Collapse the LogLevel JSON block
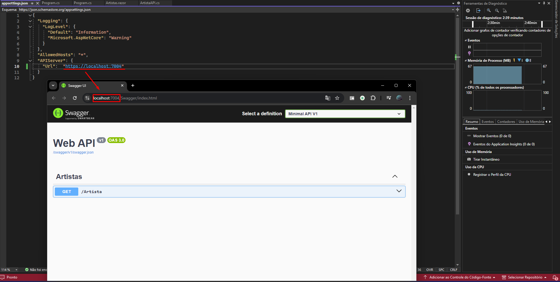Screen dimensions: 560x282 pyautogui.click(x=30, y=27)
